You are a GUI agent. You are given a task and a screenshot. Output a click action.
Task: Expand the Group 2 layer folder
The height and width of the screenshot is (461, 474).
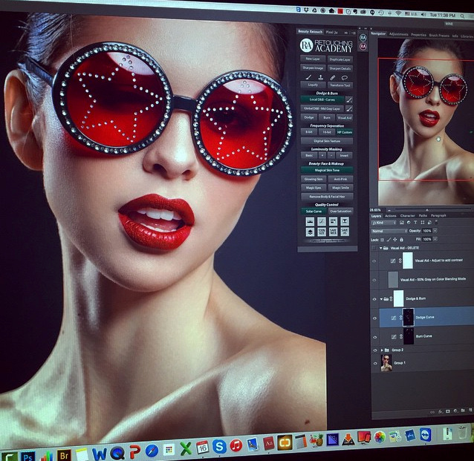pos(383,350)
